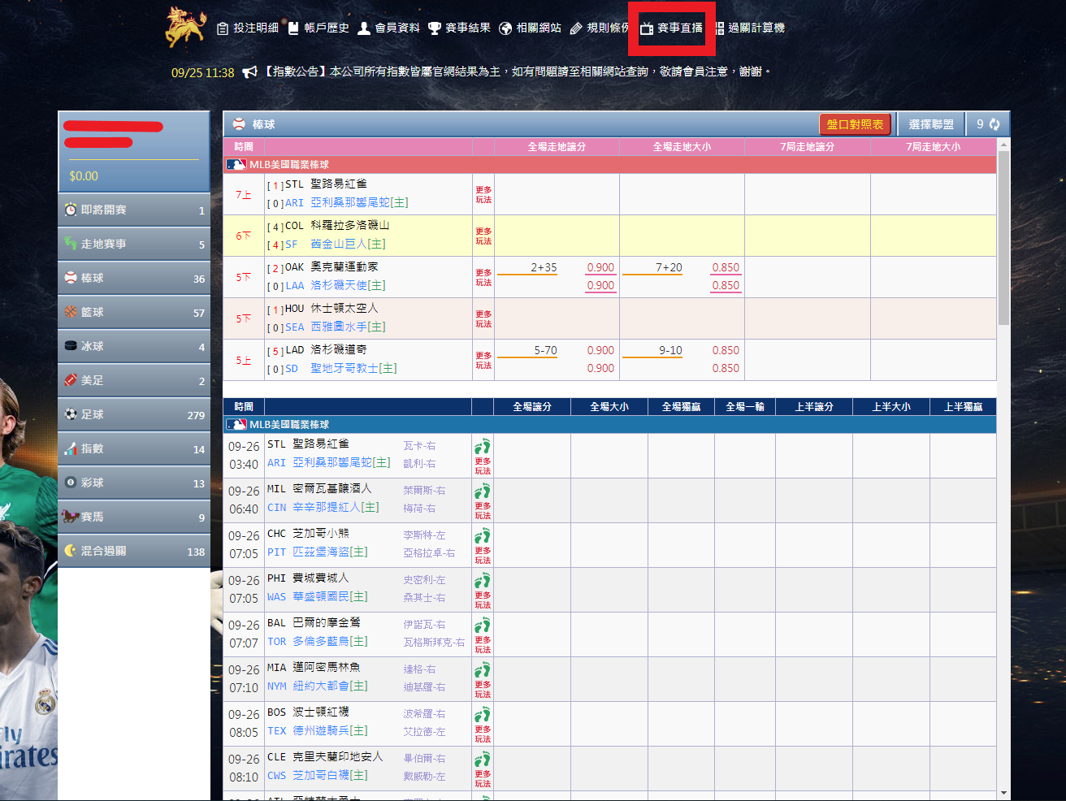Open 投注明細 bet details menu
The width and height of the screenshot is (1066, 801).
(x=248, y=28)
